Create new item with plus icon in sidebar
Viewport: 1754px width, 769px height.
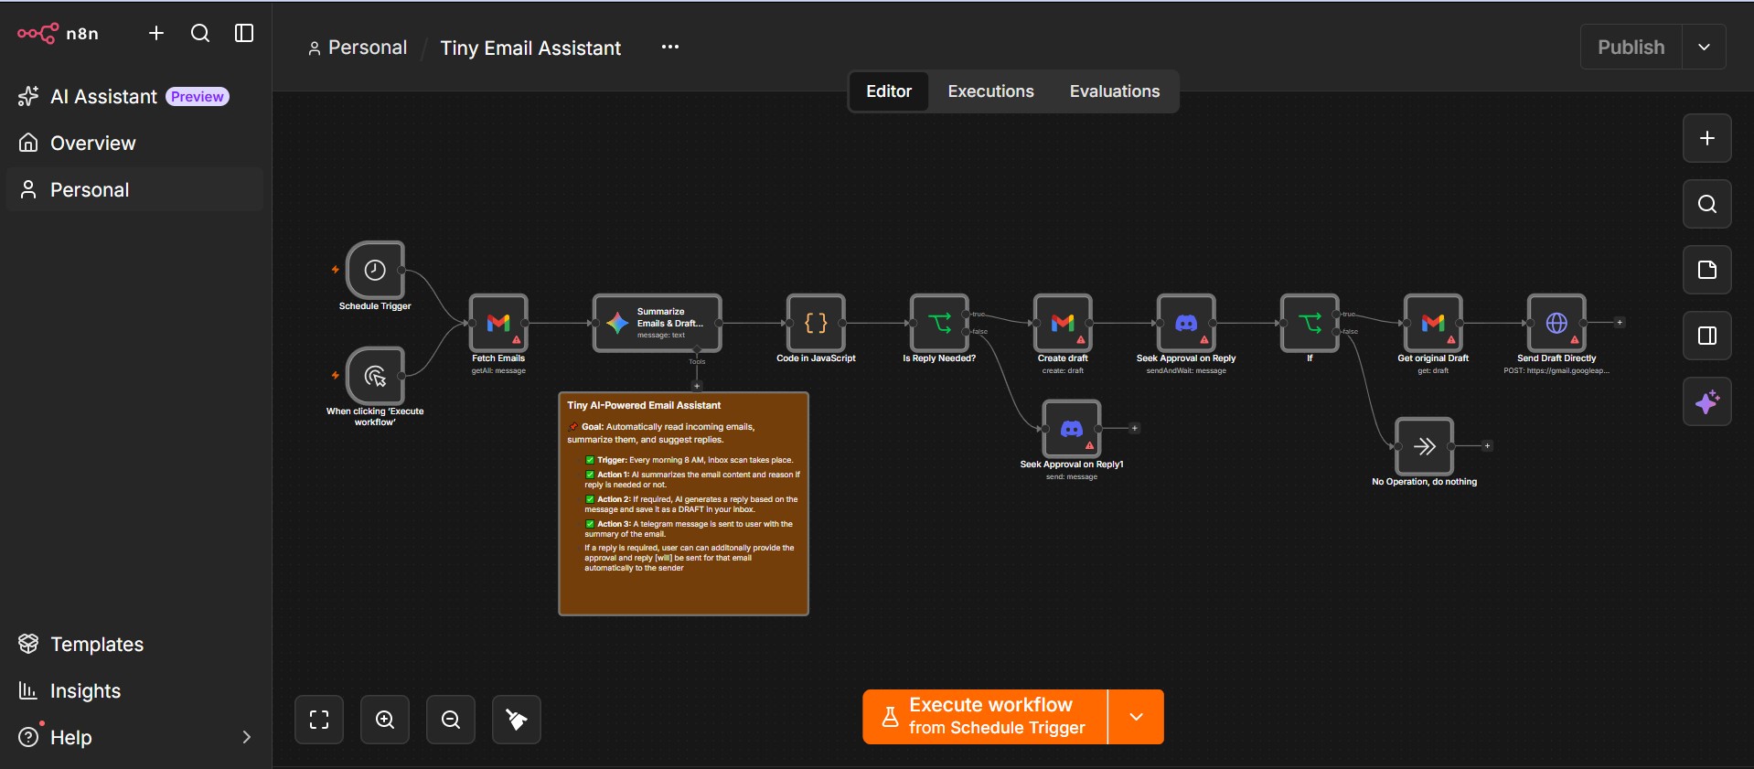[156, 33]
